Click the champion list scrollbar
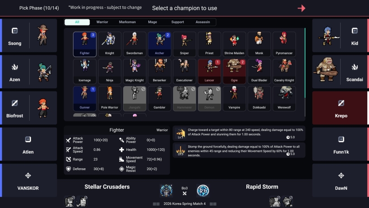The width and height of the screenshot is (369, 208). pos(305,63)
